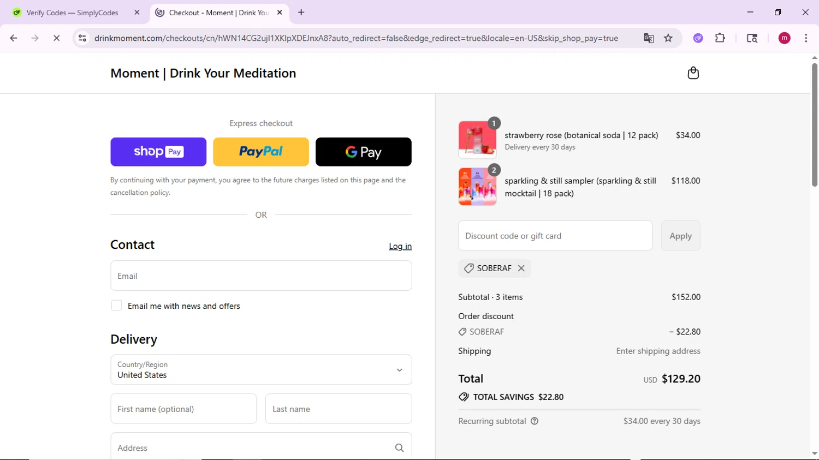Expand the Country/Region dropdown

tap(261, 370)
